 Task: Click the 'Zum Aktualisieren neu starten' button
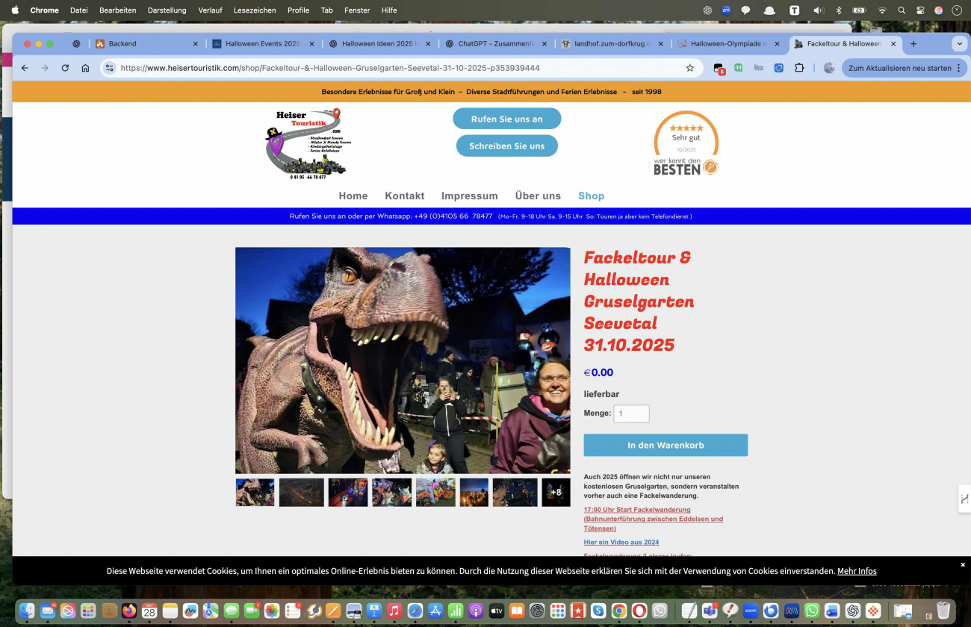point(899,68)
